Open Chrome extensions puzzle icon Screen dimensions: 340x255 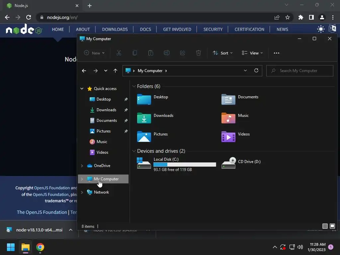pos(300,17)
